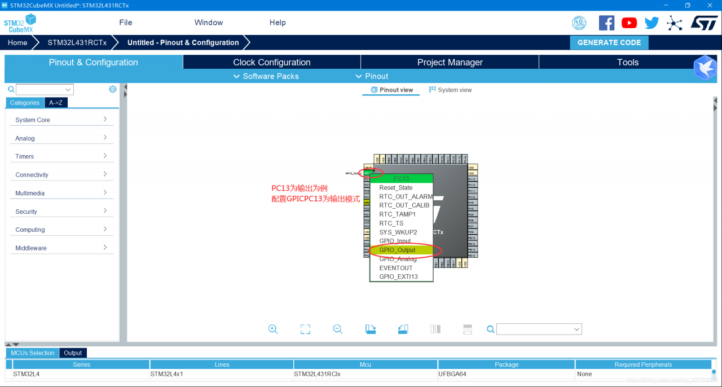Choose GPIO_Output for PC13
The width and height of the screenshot is (722, 387).
pos(401,250)
